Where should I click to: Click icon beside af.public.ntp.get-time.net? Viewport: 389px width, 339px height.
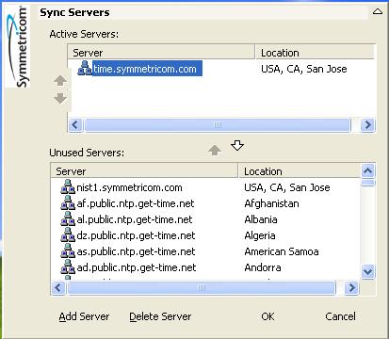[x=68, y=202]
